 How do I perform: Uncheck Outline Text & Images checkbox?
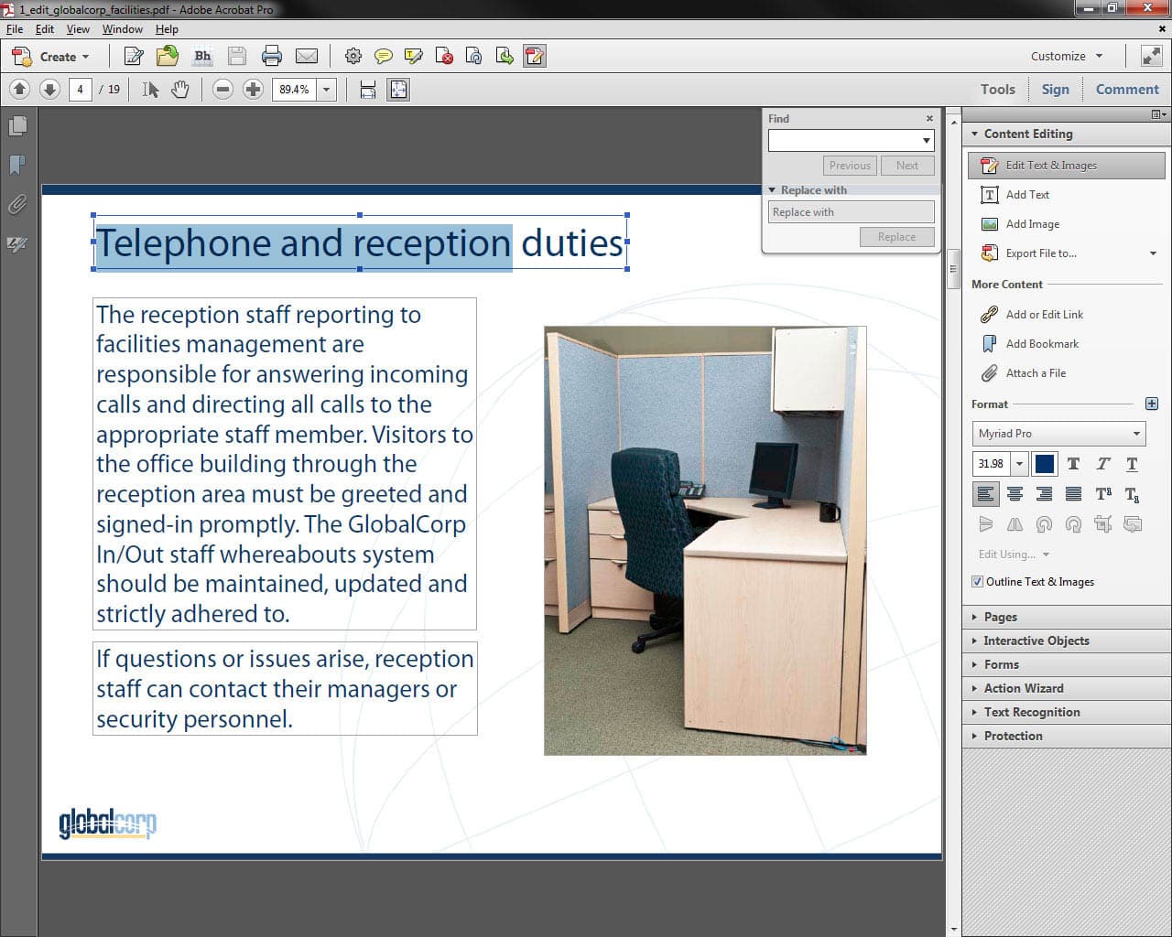(977, 582)
